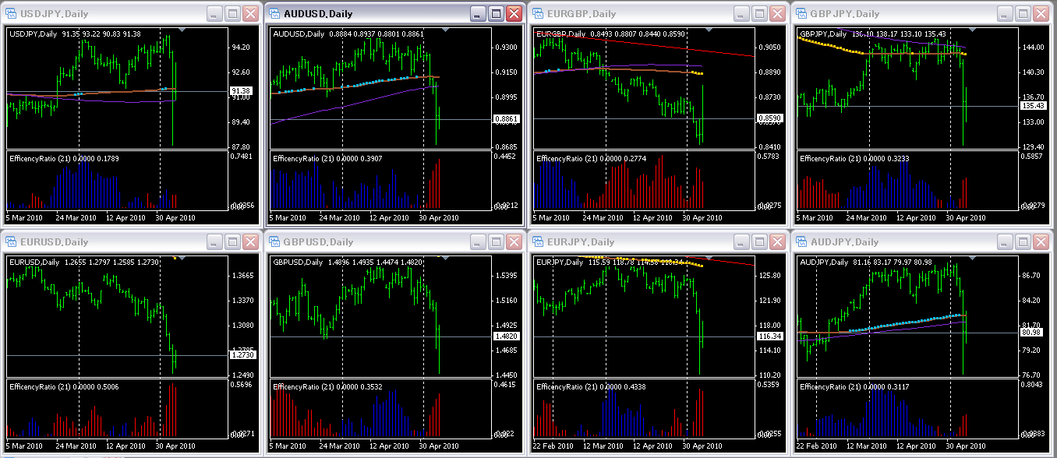Click the USDJPY chart window icon

pyautogui.click(x=11, y=14)
